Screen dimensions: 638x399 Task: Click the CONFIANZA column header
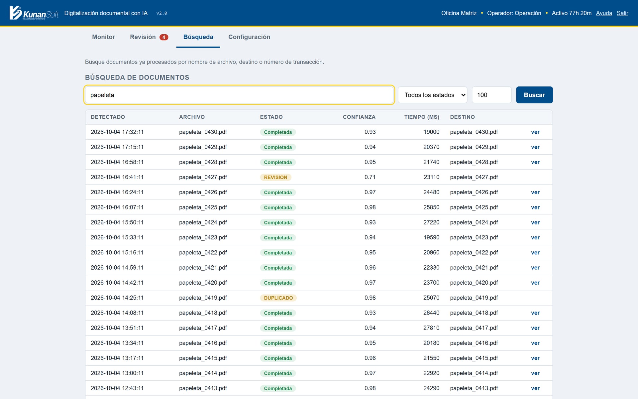click(359, 117)
